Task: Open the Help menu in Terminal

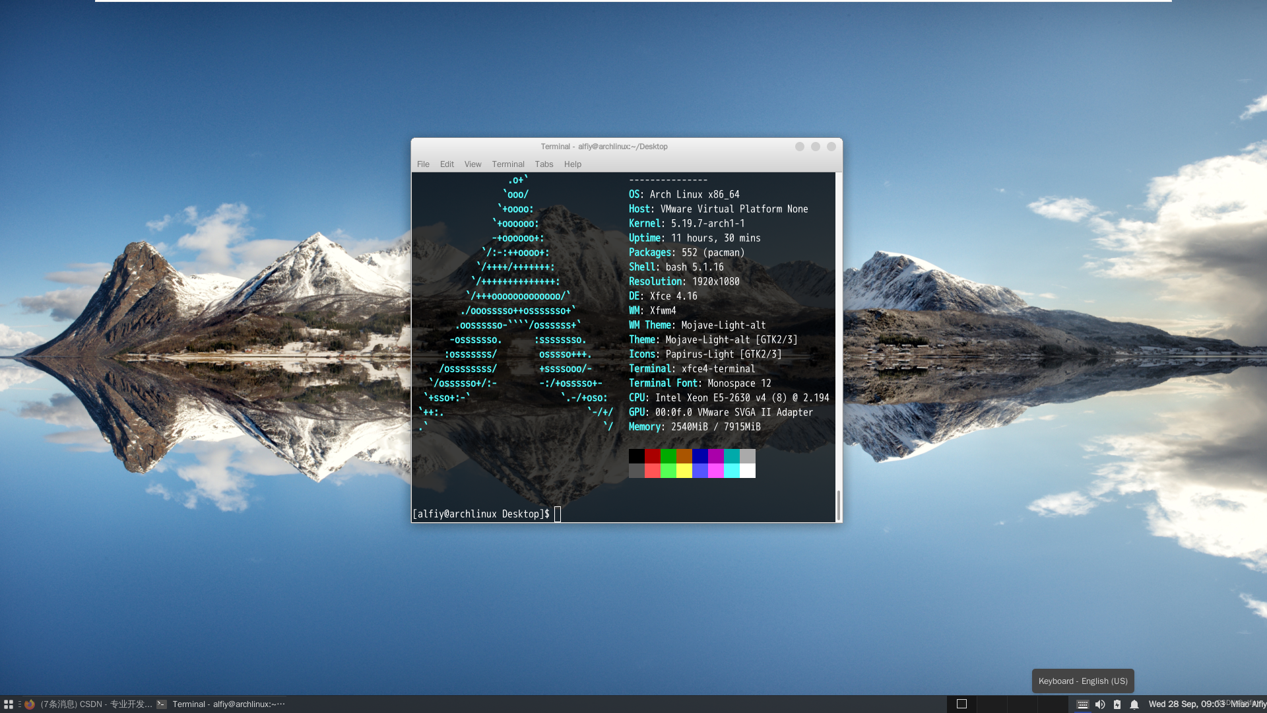Action: pos(572,164)
